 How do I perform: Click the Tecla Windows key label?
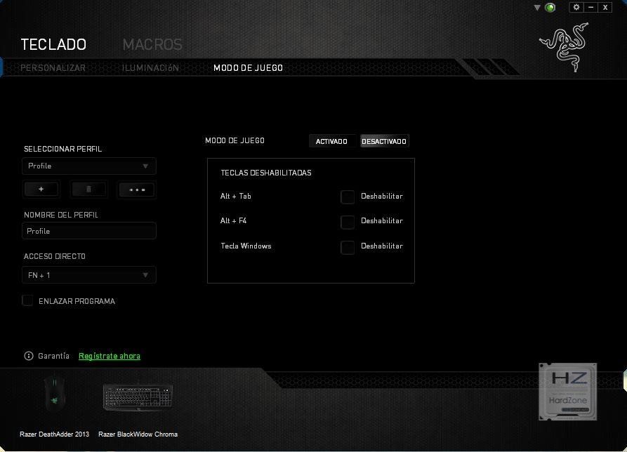[x=246, y=246]
